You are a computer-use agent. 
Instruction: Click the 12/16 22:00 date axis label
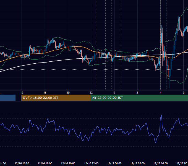(x=91, y=163)
